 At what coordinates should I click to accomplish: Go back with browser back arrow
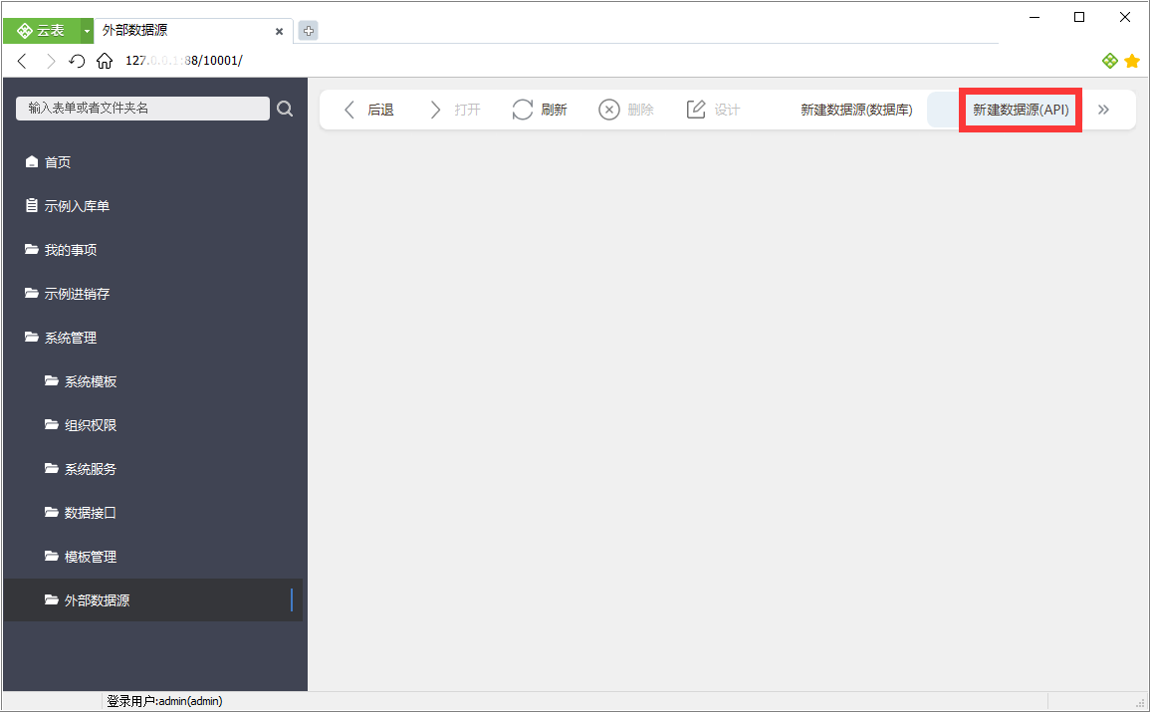(x=22, y=61)
